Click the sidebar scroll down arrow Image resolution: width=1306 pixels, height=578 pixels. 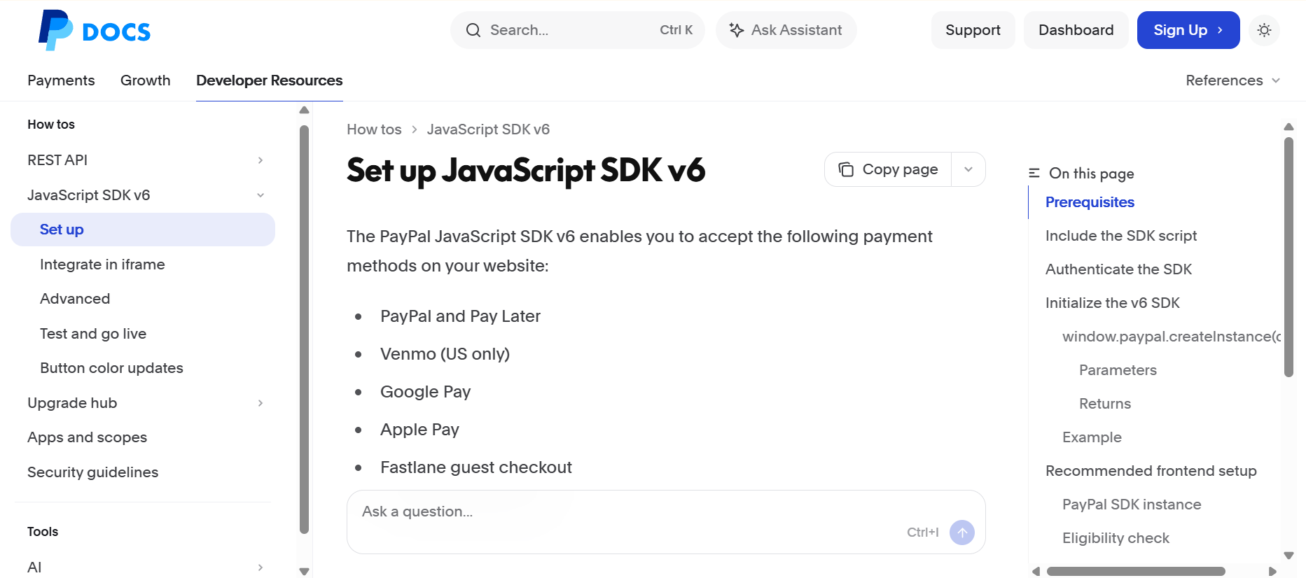pos(304,571)
